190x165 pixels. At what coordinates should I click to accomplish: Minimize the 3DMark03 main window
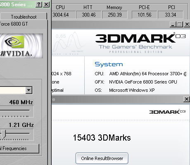173,24
